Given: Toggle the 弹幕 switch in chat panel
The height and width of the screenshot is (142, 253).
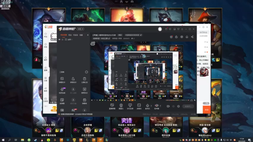Looking at the screenshot, I should pos(206,103).
